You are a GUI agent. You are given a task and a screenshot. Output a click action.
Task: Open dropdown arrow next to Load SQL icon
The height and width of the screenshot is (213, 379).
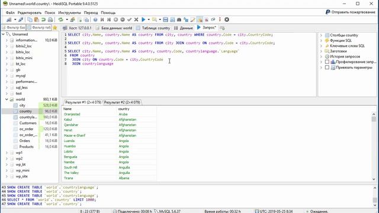tap(160, 20)
